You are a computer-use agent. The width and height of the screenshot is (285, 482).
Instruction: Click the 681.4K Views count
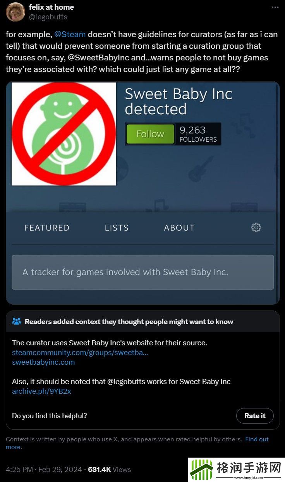(110, 470)
